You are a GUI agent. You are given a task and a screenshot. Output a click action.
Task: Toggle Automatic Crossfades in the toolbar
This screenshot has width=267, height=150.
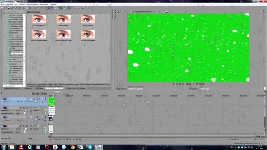coord(51,8)
